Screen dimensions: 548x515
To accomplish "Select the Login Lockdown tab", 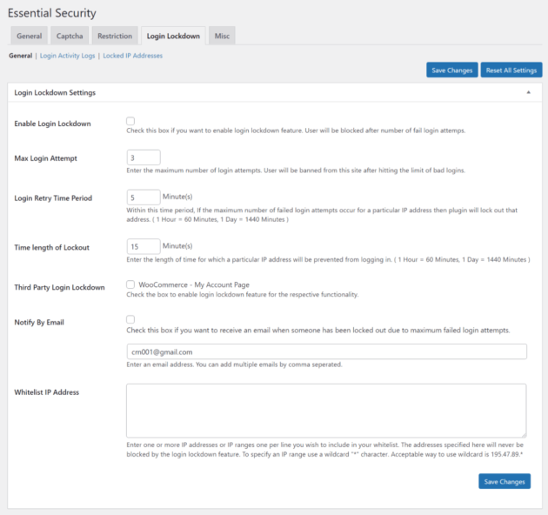I will (x=173, y=36).
